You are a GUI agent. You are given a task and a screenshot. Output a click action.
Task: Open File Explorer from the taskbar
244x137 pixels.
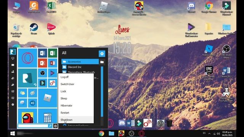tap(111, 134)
